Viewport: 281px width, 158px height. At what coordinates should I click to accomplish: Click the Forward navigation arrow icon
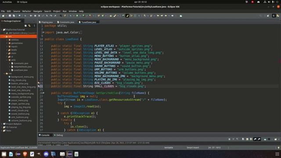[x=172, y=16]
